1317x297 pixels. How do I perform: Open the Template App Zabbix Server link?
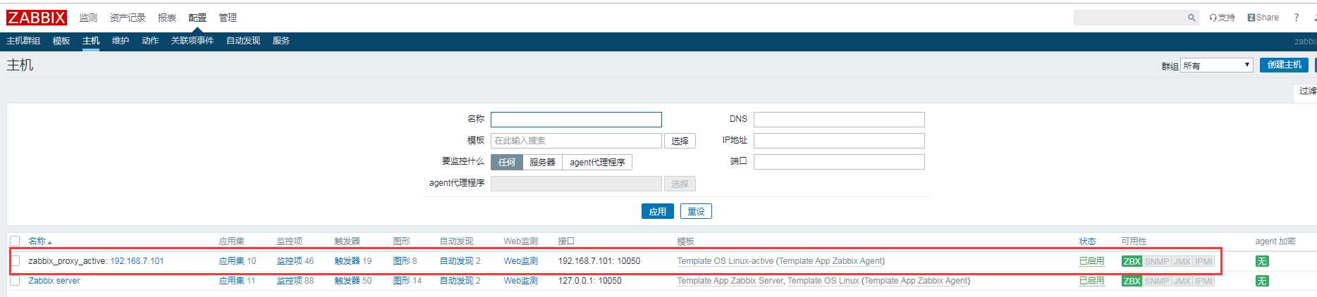pos(730,281)
